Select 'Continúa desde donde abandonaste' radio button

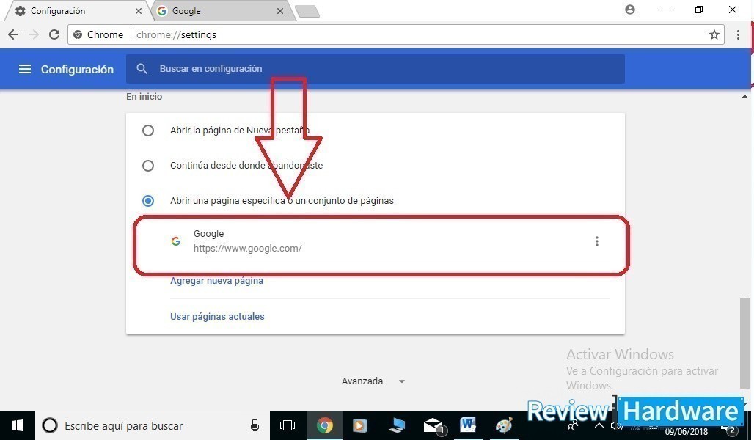(148, 166)
